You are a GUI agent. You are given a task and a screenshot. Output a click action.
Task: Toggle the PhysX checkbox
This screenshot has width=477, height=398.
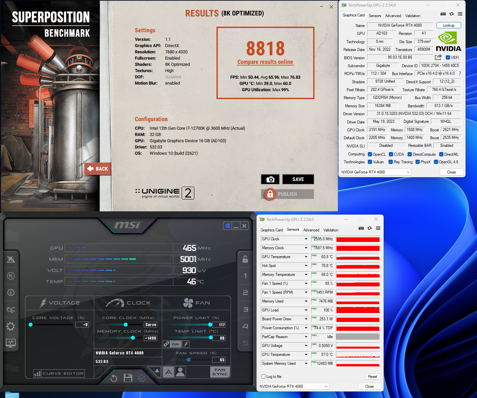[417, 162]
